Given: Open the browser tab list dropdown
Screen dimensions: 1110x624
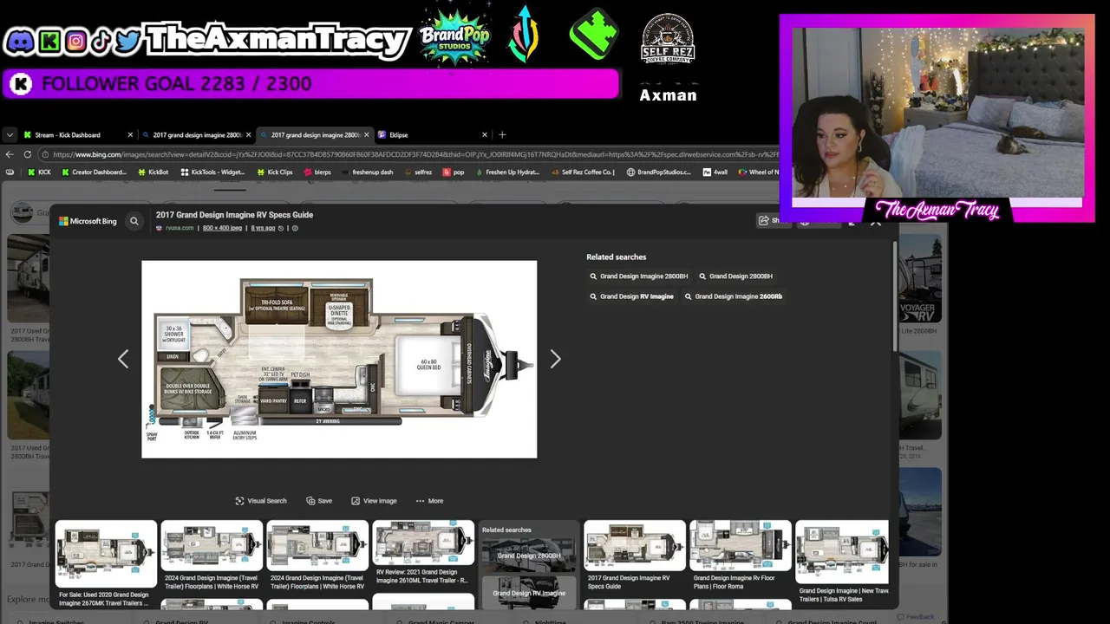Looking at the screenshot, I should pos(10,135).
